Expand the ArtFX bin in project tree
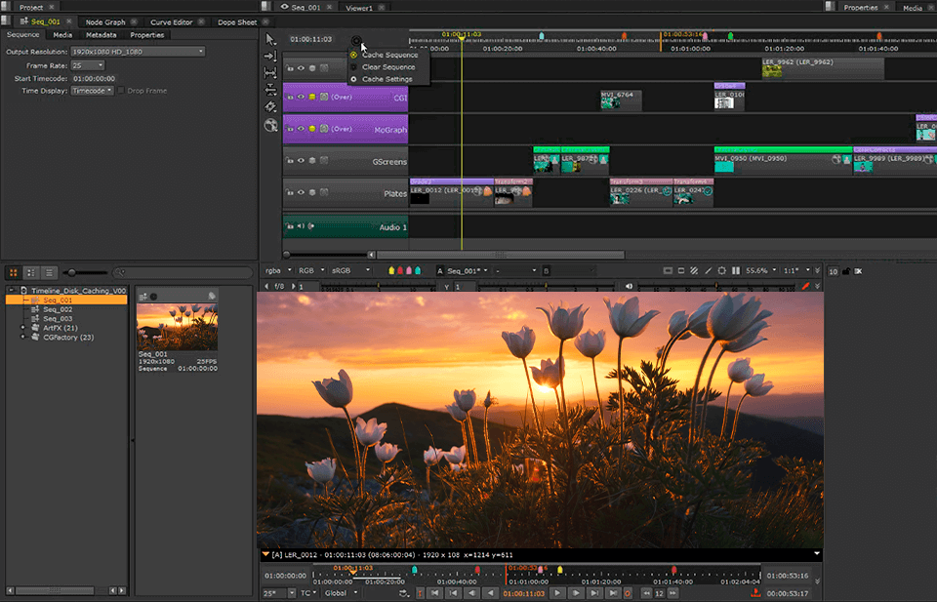Image resolution: width=937 pixels, height=602 pixels. click(22, 328)
